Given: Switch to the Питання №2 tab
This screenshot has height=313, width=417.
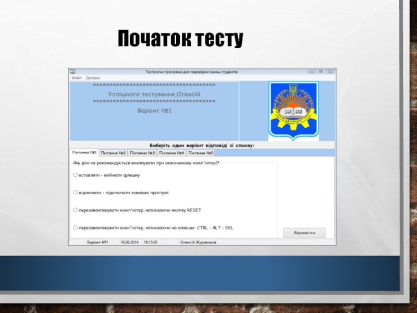Looking at the screenshot, I should pos(113,153).
